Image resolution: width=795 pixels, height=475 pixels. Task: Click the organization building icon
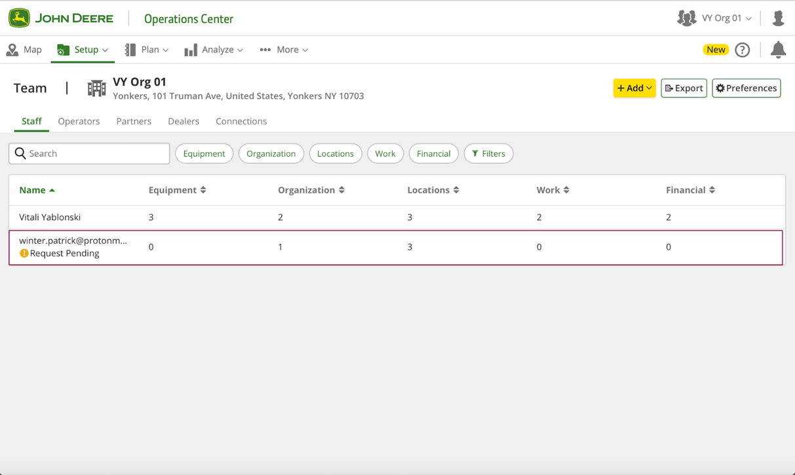click(96, 88)
